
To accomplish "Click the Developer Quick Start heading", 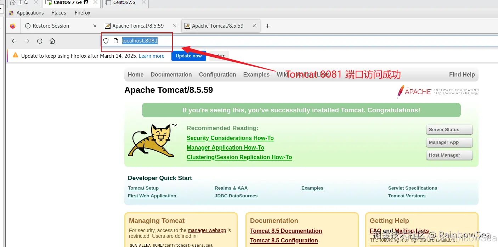I will click(x=160, y=178).
